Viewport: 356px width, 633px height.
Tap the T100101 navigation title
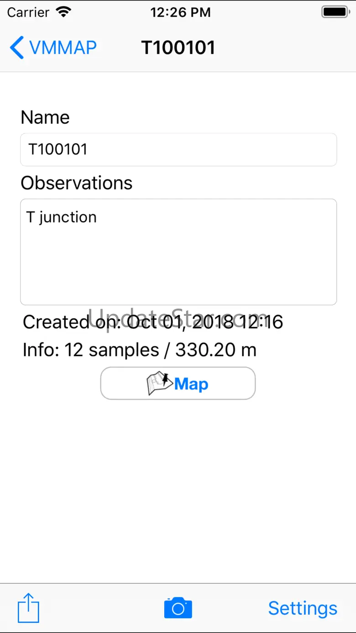[178, 48]
